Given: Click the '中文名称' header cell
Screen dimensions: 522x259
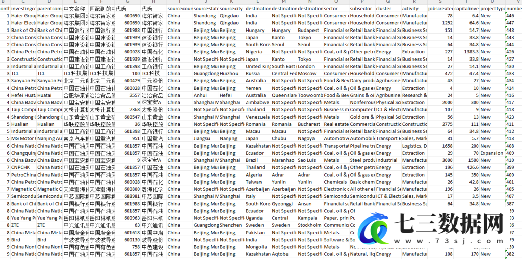Looking at the screenshot, I should pos(75,8).
